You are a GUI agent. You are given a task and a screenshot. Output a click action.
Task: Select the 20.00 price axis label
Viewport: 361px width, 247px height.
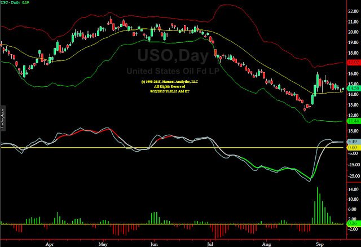click(x=354, y=32)
